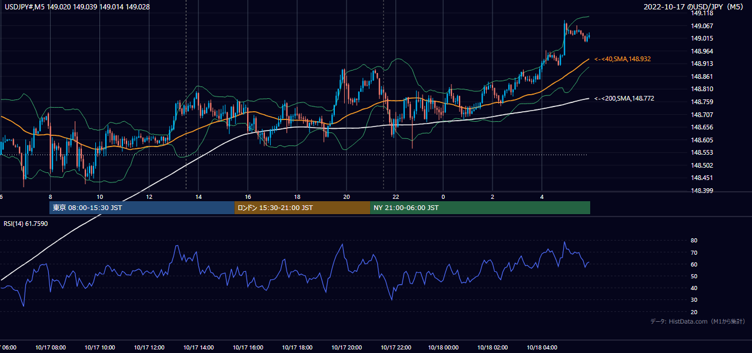Click price axis value 149.067
752x353 pixels.
(x=702, y=26)
